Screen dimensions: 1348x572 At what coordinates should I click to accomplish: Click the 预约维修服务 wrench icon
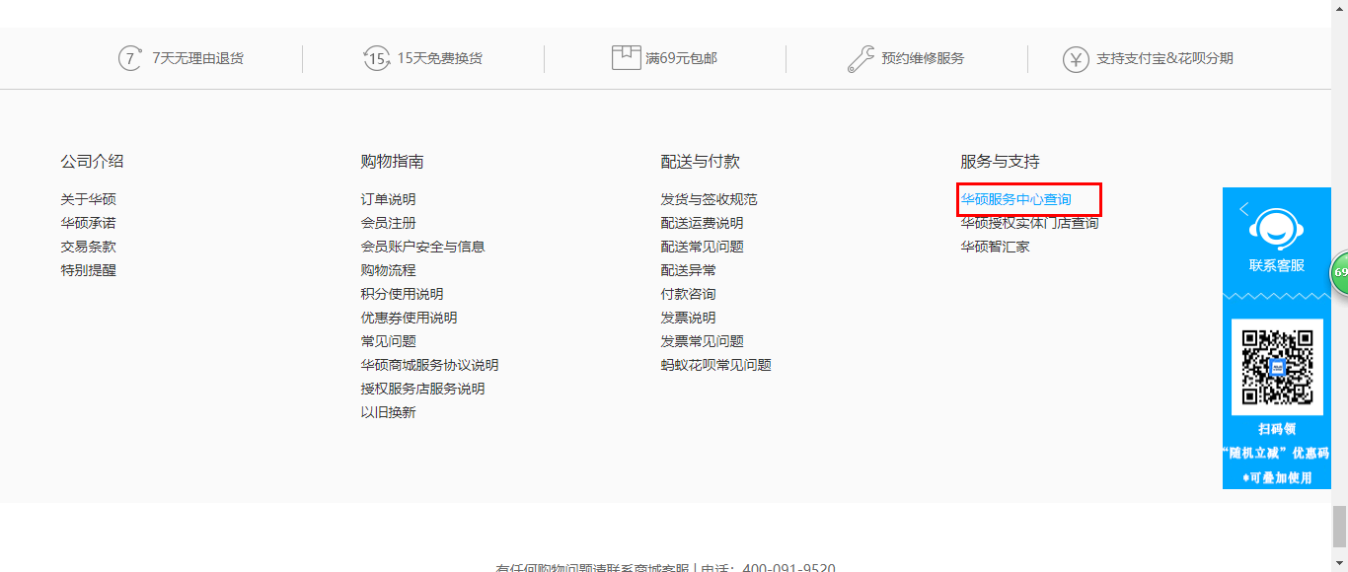(861, 58)
